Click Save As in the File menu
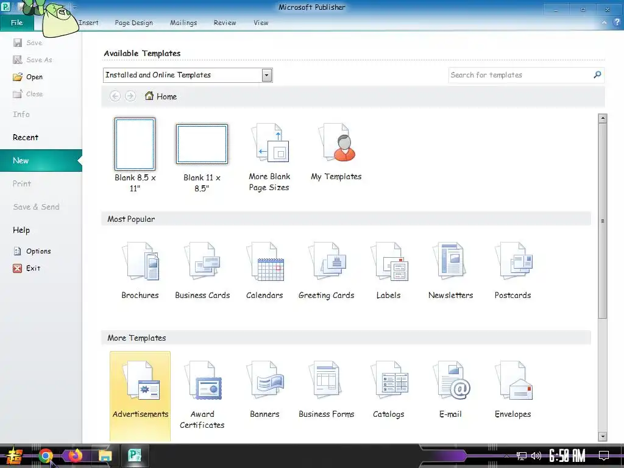This screenshot has width=624, height=468. pyautogui.click(x=33, y=60)
